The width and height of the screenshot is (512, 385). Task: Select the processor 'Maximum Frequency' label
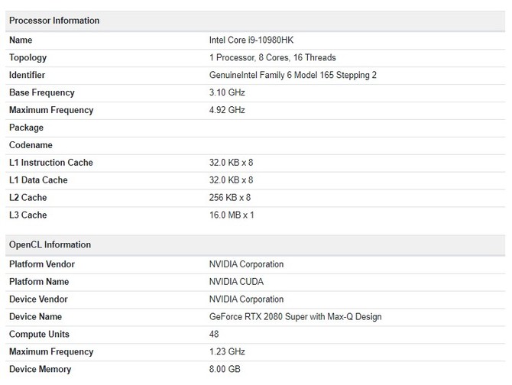[51, 110]
